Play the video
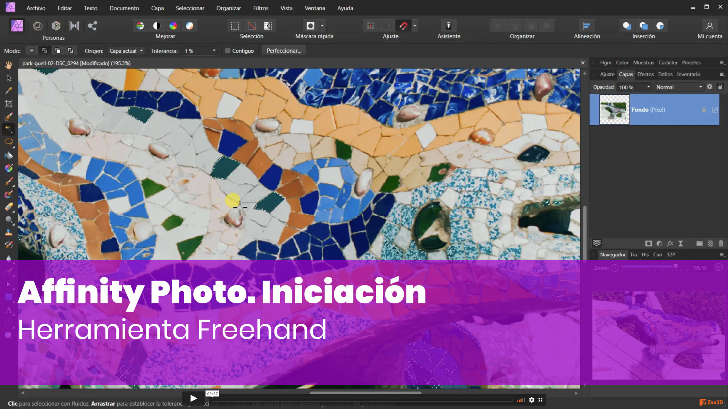728x409 pixels. [x=193, y=398]
